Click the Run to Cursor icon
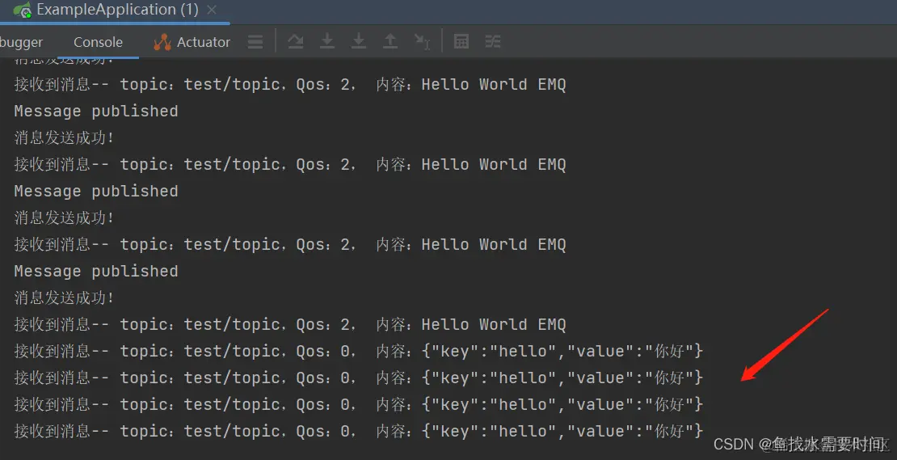This screenshot has height=460, width=897. coord(422,42)
